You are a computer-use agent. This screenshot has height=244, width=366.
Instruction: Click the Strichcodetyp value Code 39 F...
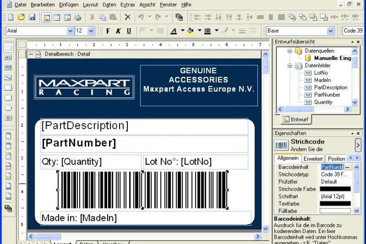click(x=335, y=174)
